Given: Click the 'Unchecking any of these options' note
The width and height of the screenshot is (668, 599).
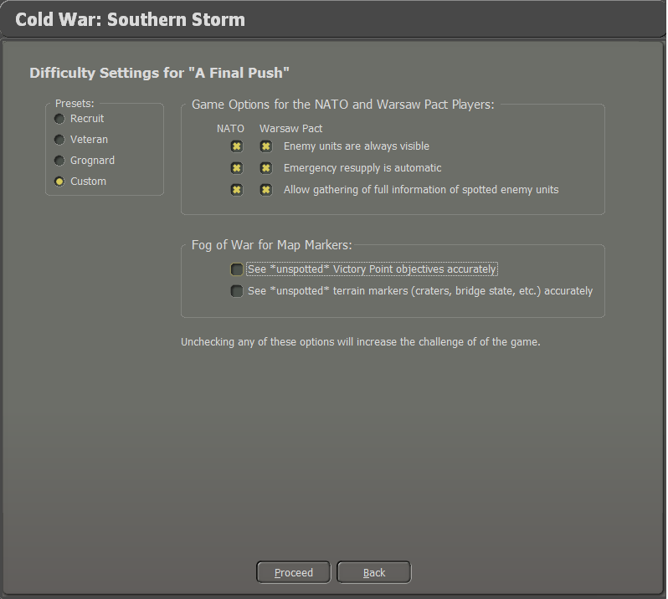Looking at the screenshot, I should click(x=361, y=342).
